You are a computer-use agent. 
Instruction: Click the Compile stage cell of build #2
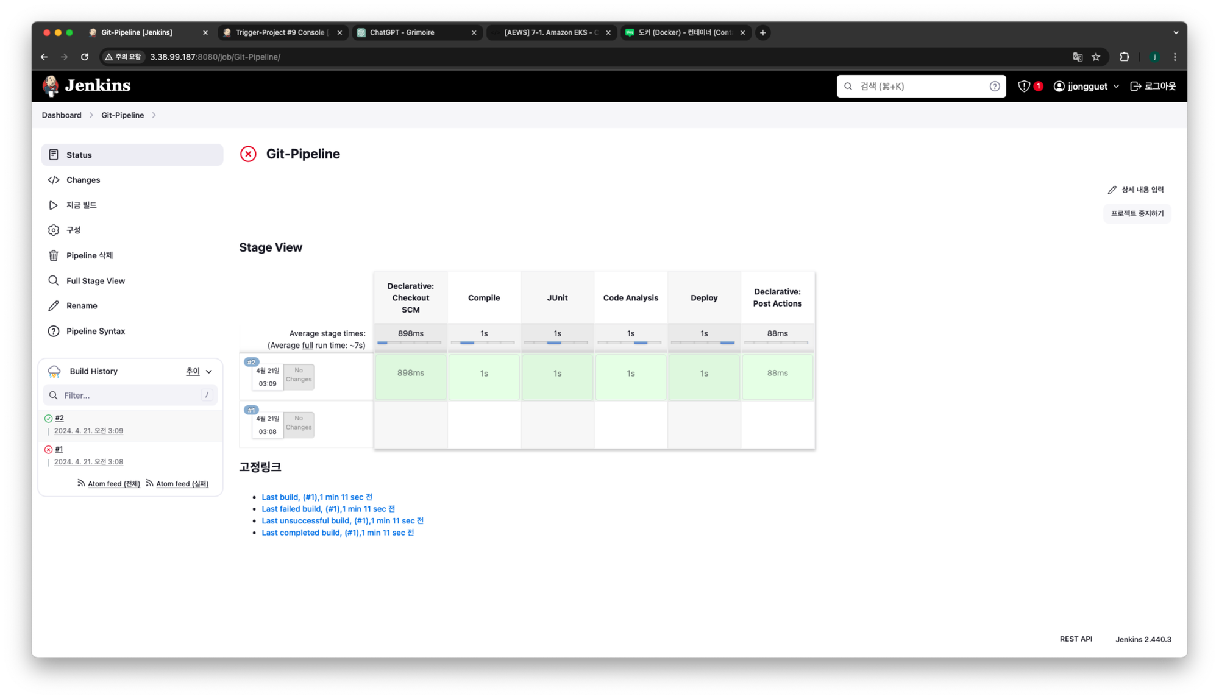[x=484, y=374]
